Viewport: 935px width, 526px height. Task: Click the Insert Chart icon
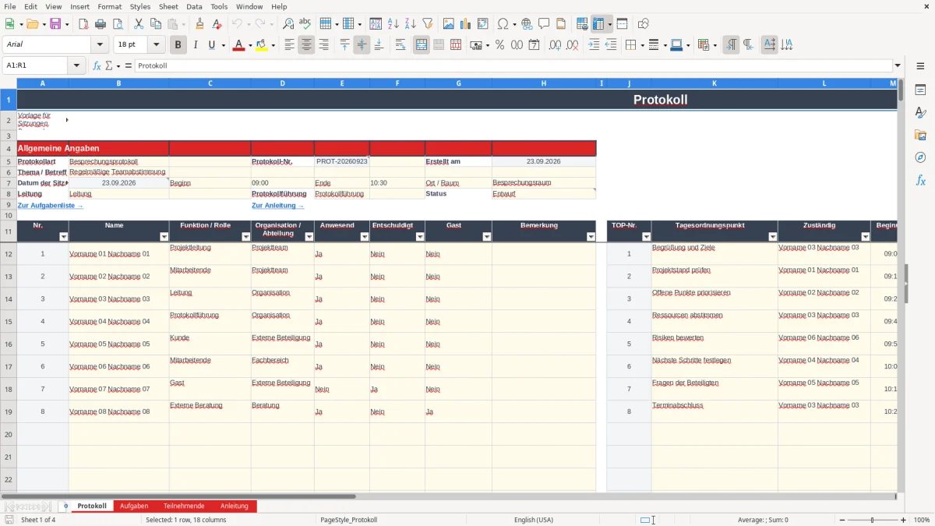pyautogui.click(x=466, y=24)
